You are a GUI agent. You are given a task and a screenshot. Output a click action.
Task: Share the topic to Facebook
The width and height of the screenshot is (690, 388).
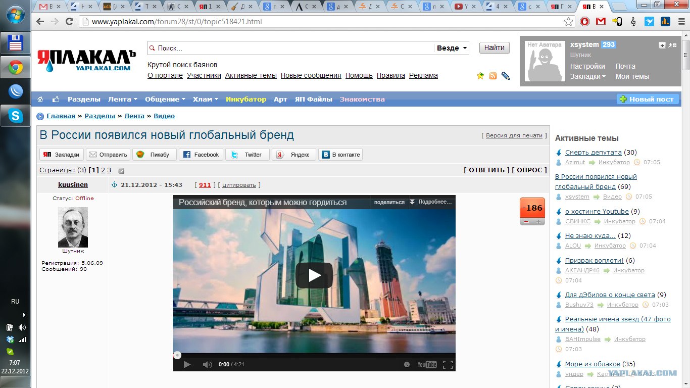coord(201,155)
